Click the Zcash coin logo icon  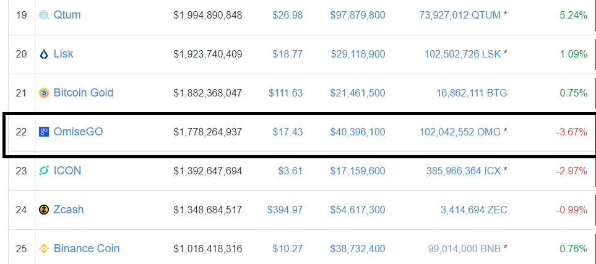pos(44,210)
